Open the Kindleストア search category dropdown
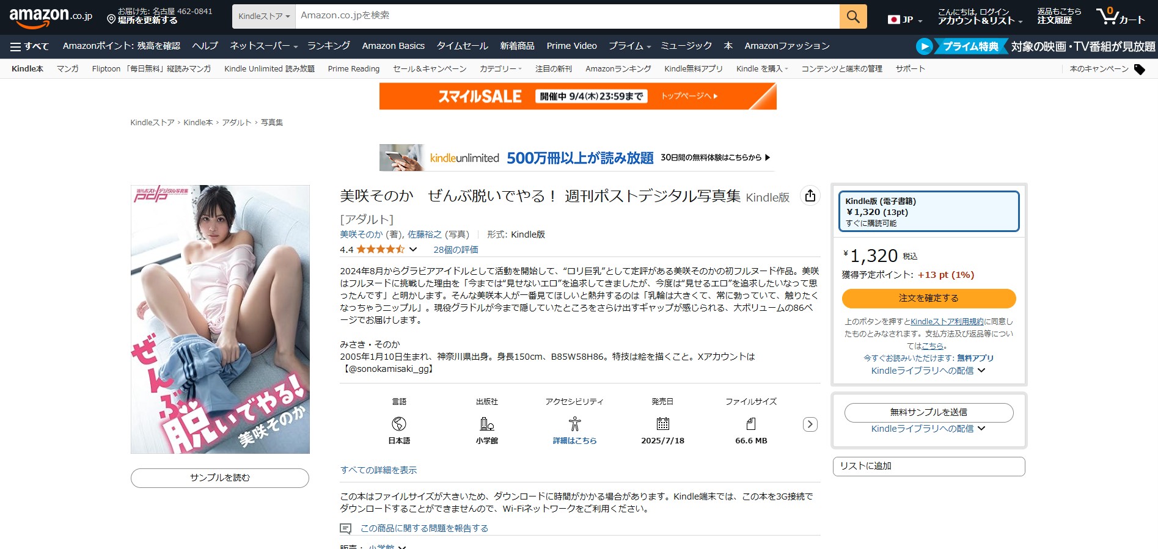Screen dimensions: 1158x549 click(x=263, y=16)
